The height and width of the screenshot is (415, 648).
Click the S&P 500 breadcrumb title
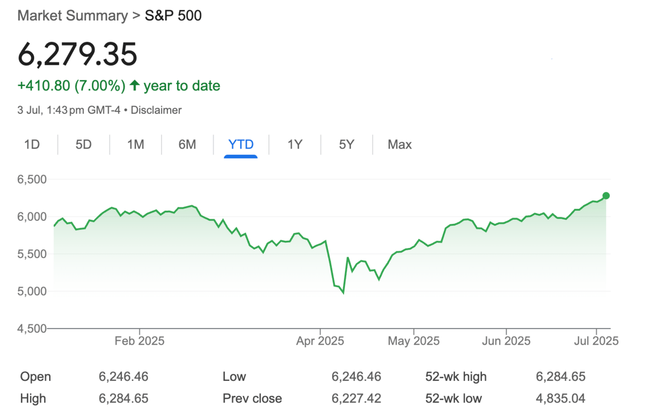point(173,16)
